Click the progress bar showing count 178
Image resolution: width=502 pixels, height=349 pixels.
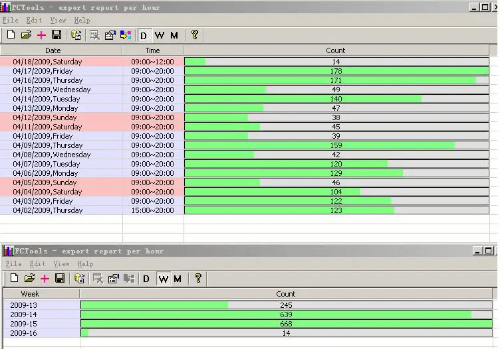coord(336,71)
